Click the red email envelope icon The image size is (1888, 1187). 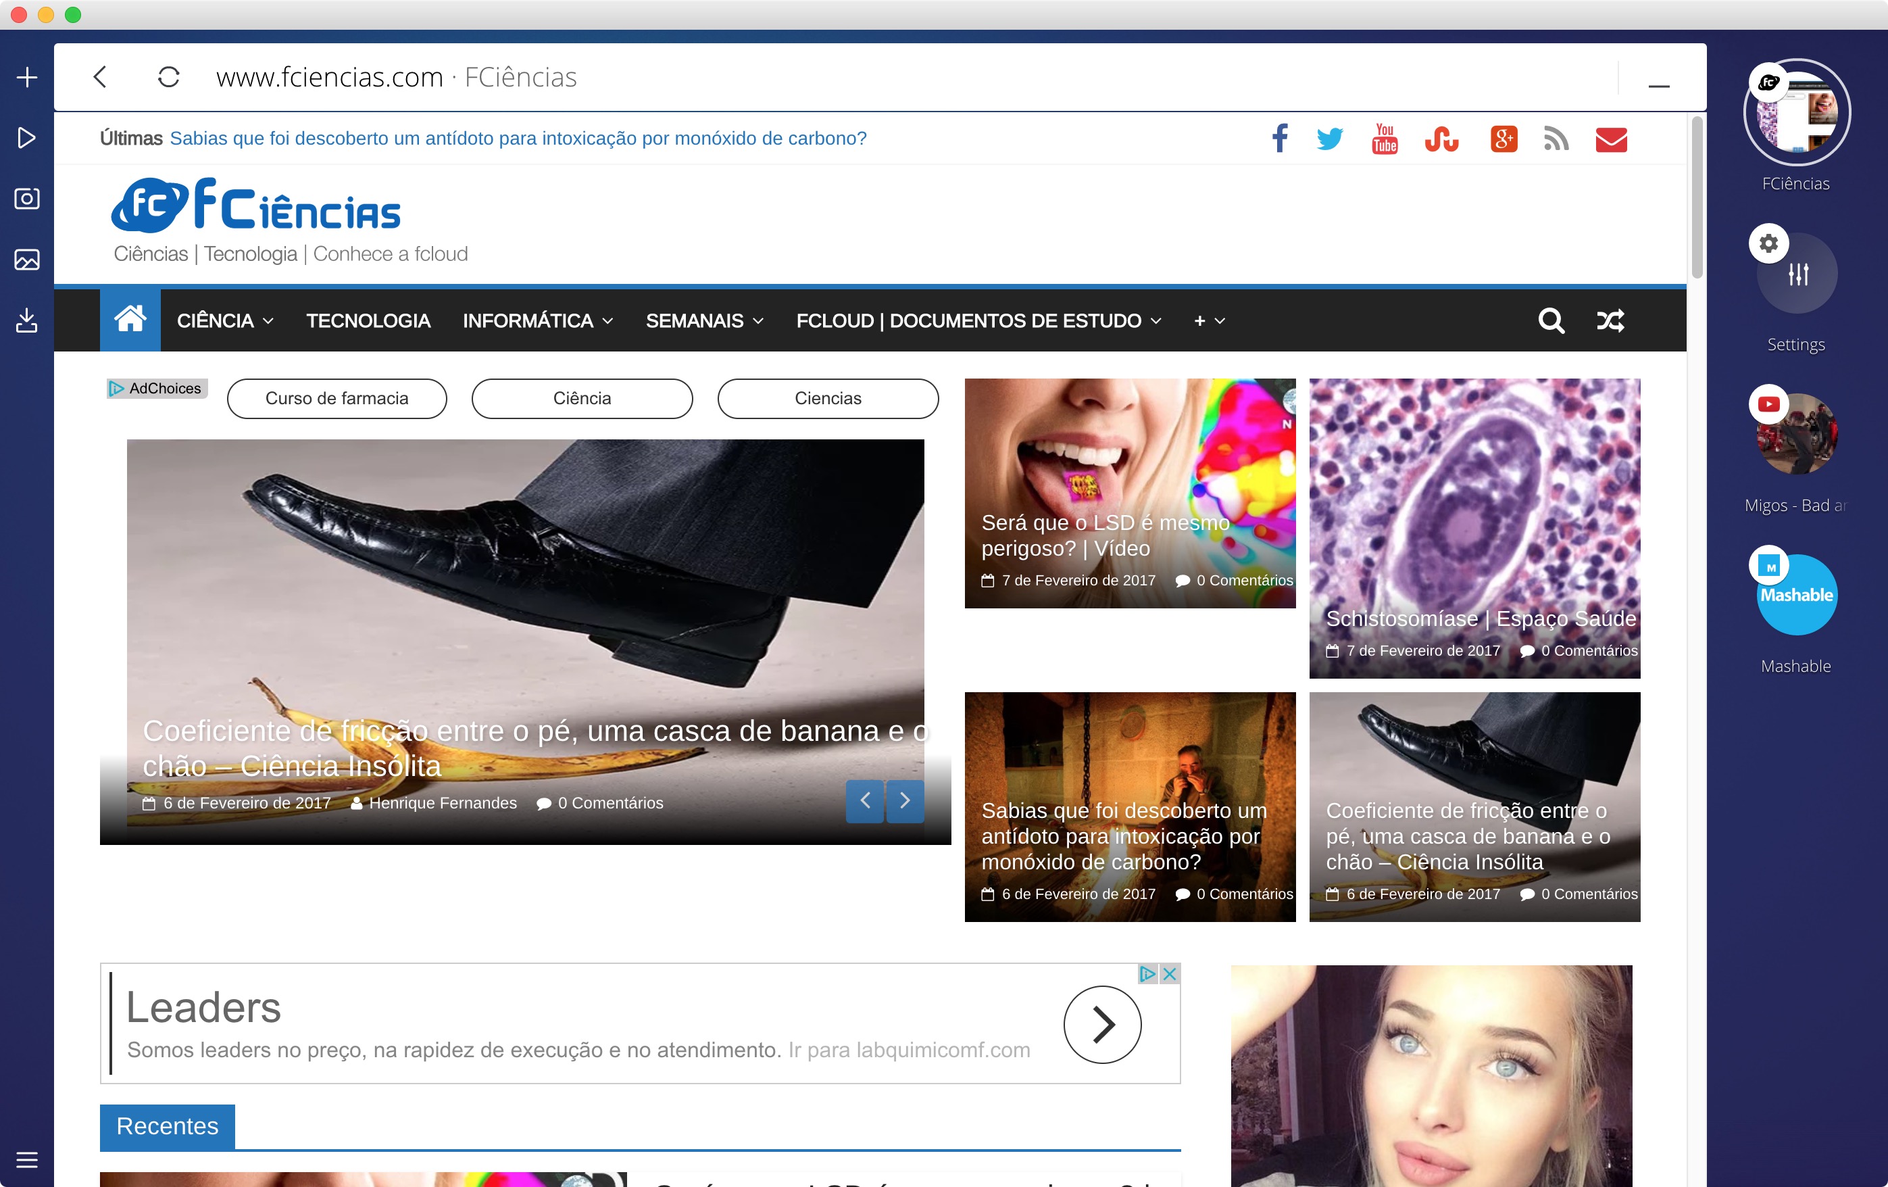point(1611,140)
